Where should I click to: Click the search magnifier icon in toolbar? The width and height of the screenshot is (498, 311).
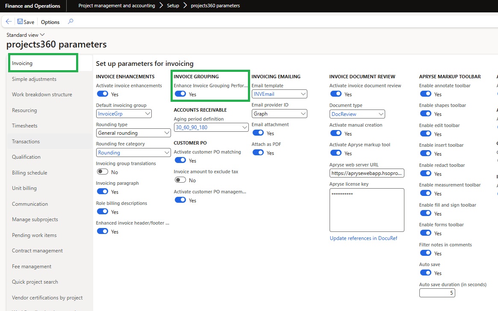(71, 21)
